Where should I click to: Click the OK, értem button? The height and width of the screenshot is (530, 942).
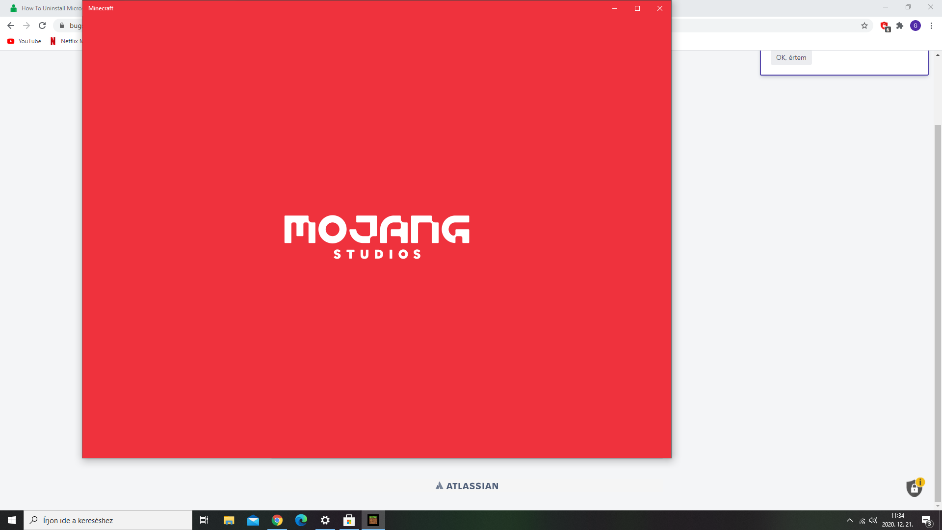point(791,57)
